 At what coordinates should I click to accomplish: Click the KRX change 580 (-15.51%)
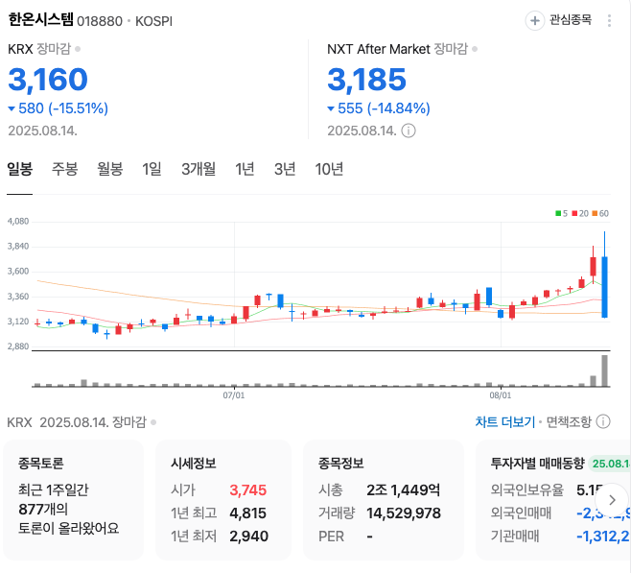pyautogui.click(x=58, y=108)
